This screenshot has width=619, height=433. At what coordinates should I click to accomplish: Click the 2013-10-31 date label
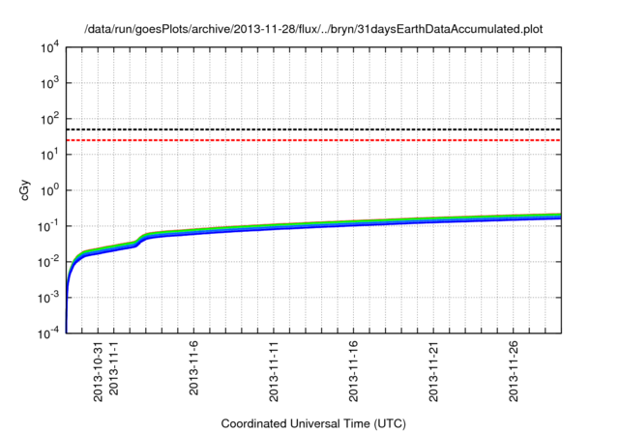point(98,371)
